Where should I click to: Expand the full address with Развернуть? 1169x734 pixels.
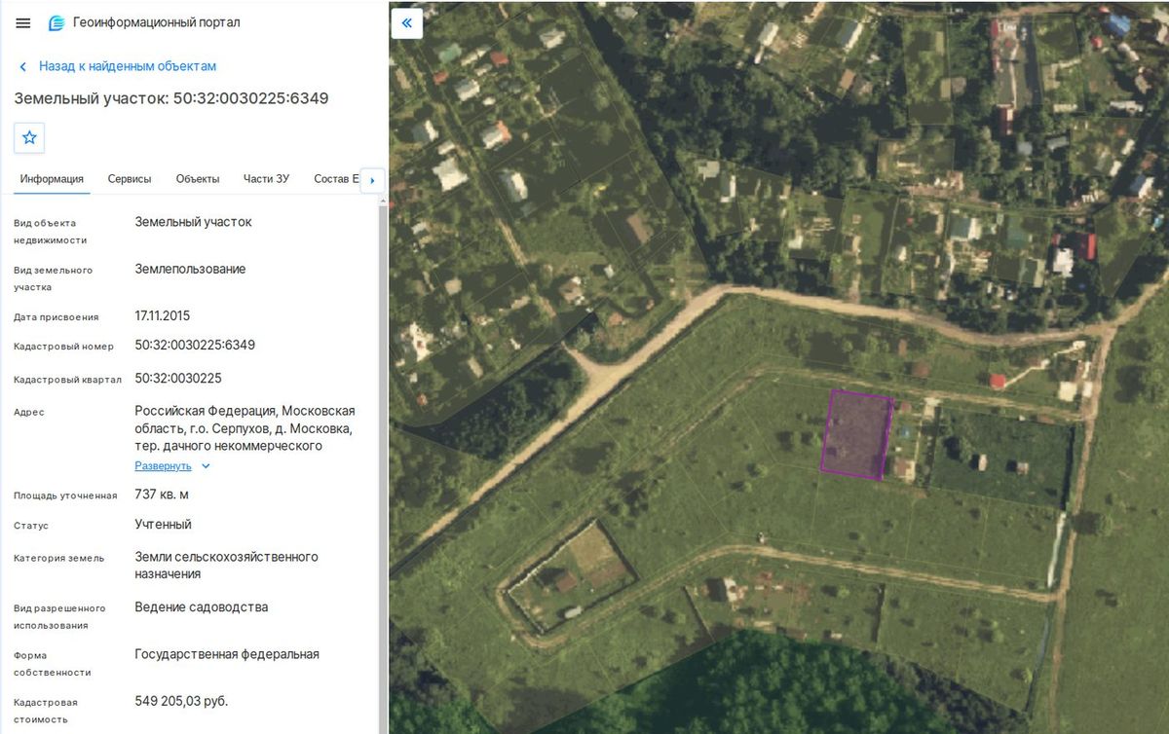click(172, 466)
